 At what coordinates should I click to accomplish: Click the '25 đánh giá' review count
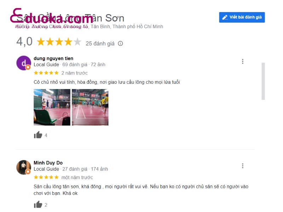(x=100, y=43)
